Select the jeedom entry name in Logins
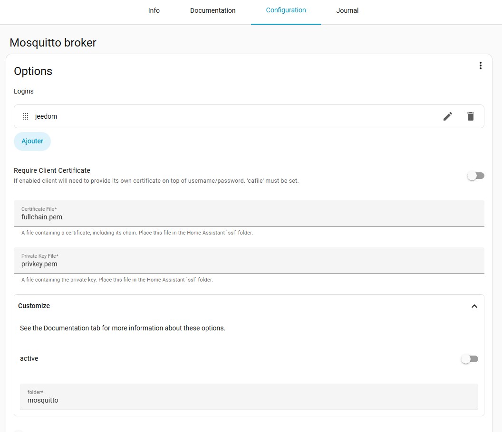This screenshot has height=432, width=502. click(x=46, y=116)
